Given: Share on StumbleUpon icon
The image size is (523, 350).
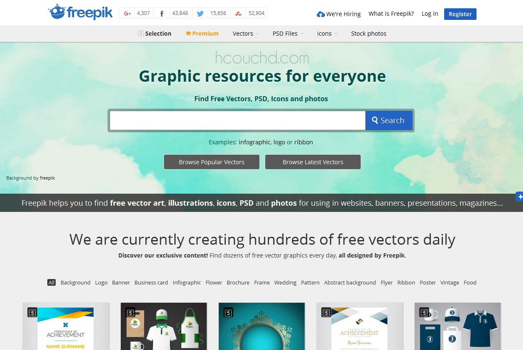Looking at the screenshot, I should point(238,13).
